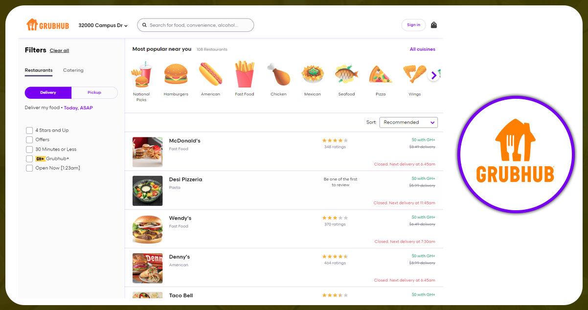Select the Mexican cuisine icon

313,75
